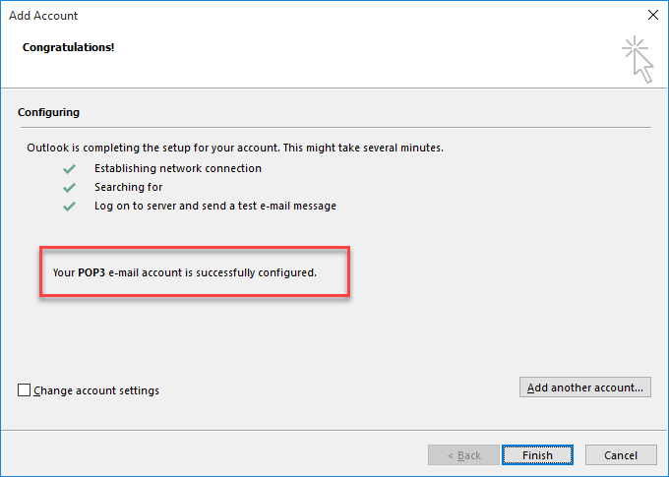
Task: Click the Congratulations! heading
Action: 68,47
